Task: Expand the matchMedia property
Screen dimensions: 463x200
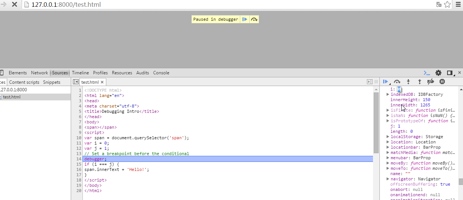Action: (x=388, y=152)
